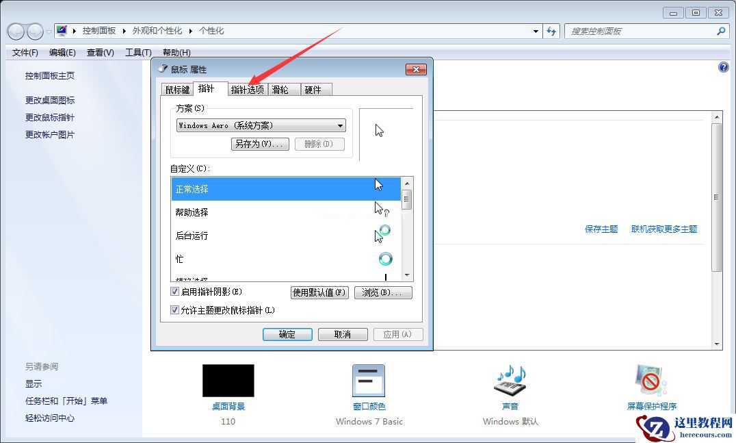Open the address bar history dropdown

click(x=536, y=31)
